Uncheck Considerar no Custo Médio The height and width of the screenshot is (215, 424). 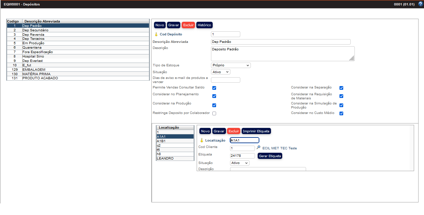coord(341,113)
